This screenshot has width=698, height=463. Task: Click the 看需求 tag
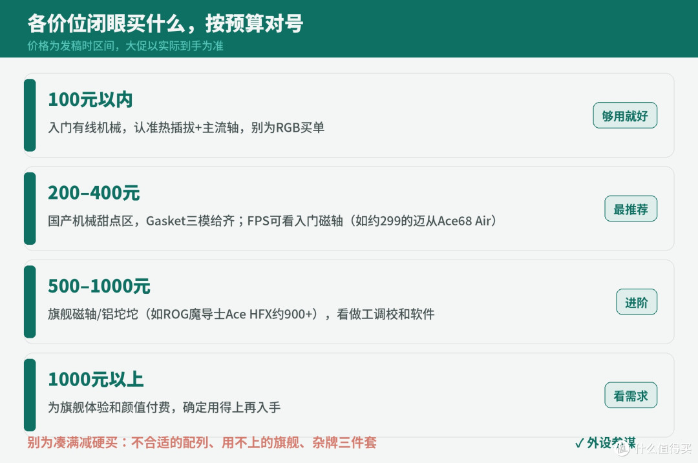pyautogui.click(x=630, y=395)
